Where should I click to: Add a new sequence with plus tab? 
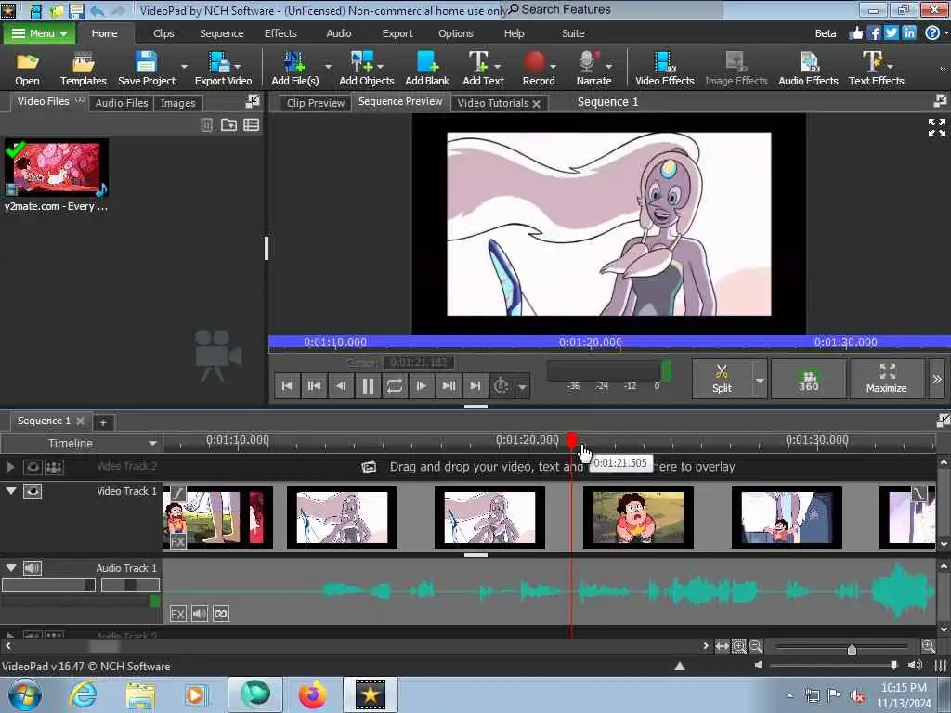click(103, 422)
